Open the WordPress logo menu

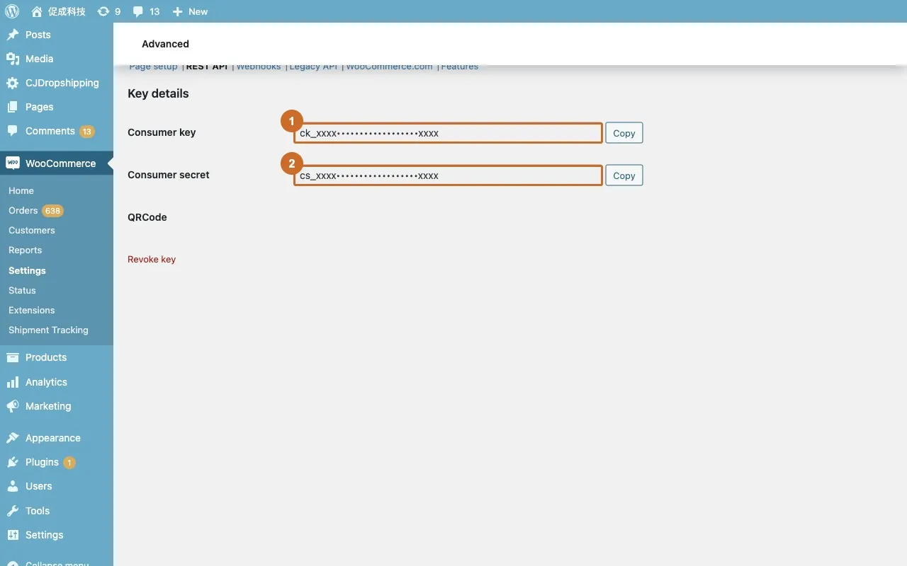pyautogui.click(x=12, y=11)
